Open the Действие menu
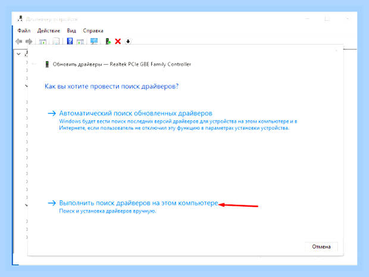The image size is (369, 277). (48, 31)
